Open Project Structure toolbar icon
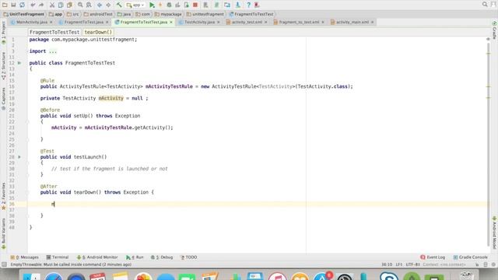Image resolution: width=498 pixels, height=280 pixels. (227, 5)
